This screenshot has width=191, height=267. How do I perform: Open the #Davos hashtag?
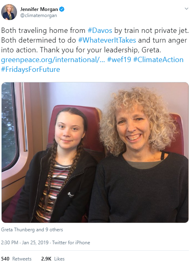[x=100, y=30]
